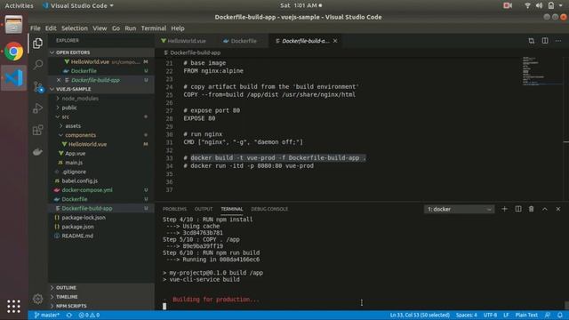569x320 pixels.
Task: Open the Explorer view in activity bar
Action: coord(37,44)
